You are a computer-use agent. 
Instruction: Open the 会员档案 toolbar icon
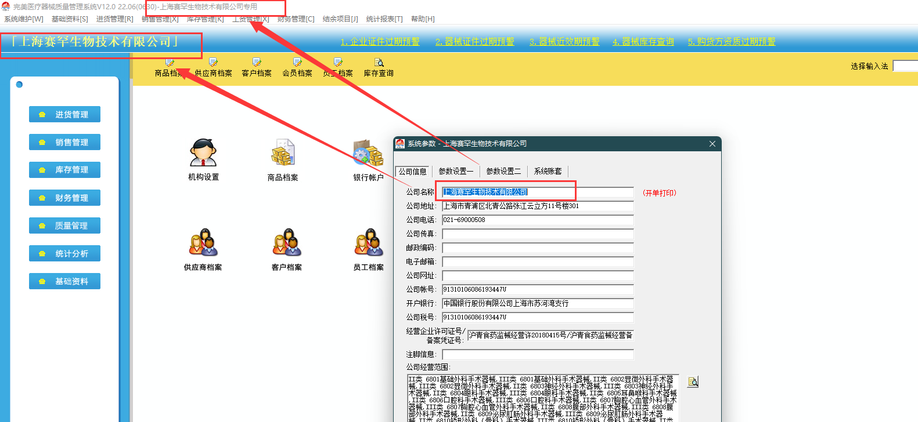297,67
